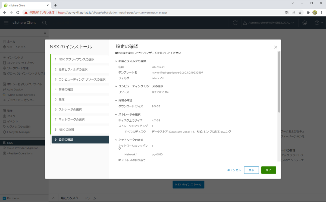Open ショートカット in the sidebar

coord(14,47)
